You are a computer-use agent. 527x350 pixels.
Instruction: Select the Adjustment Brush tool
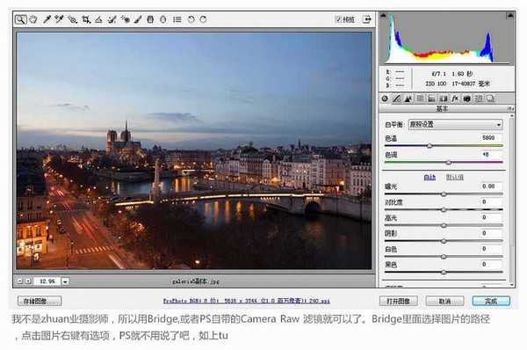(x=138, y=19)
